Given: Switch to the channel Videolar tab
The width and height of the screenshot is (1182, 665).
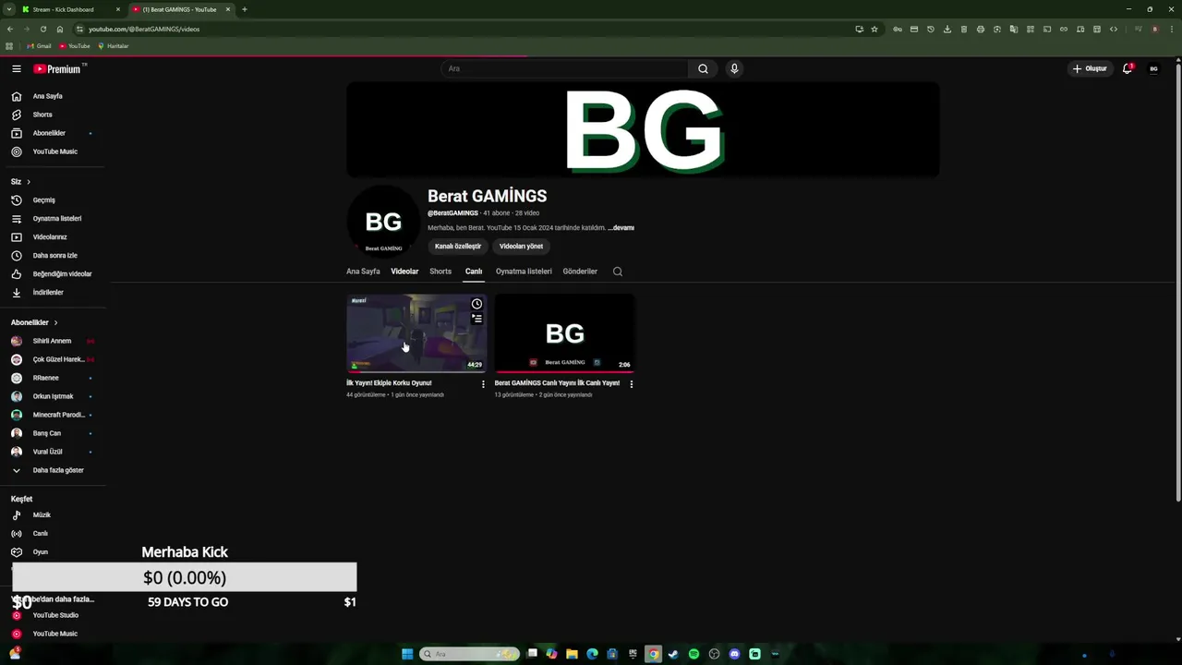Looking at the screenshot, I should click(404, 272).
